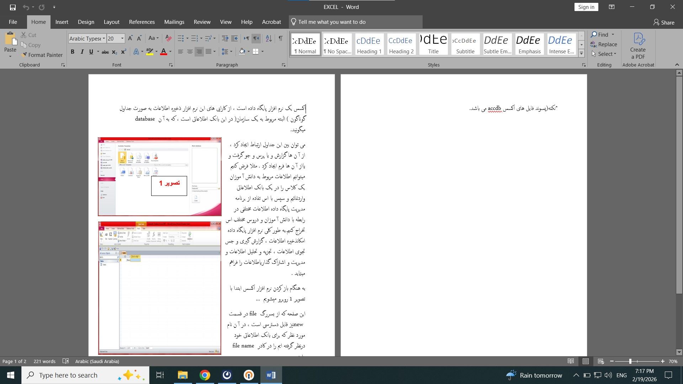Open the font size dropdown
Screen dimensions: 683x384
click(x=122, y=38)
